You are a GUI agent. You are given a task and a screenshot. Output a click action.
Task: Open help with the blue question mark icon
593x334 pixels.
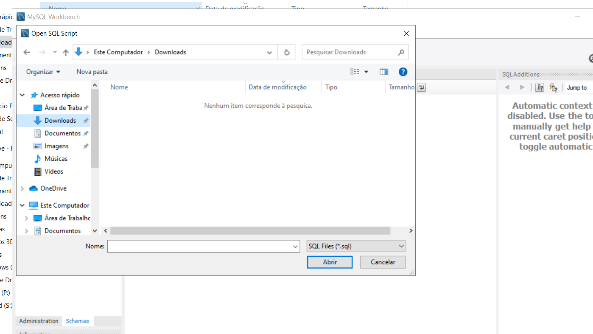[403, 72]
